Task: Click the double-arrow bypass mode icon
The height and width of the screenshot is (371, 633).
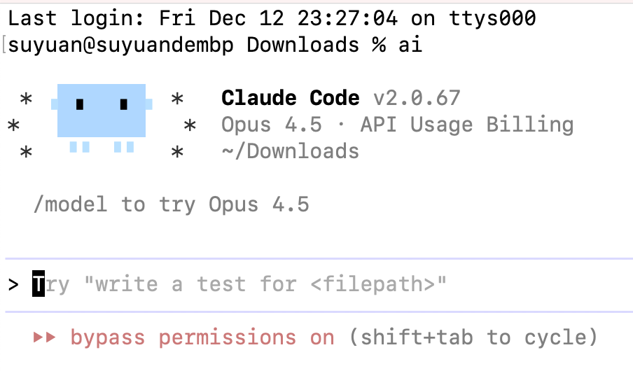Action: click(45, 338)
